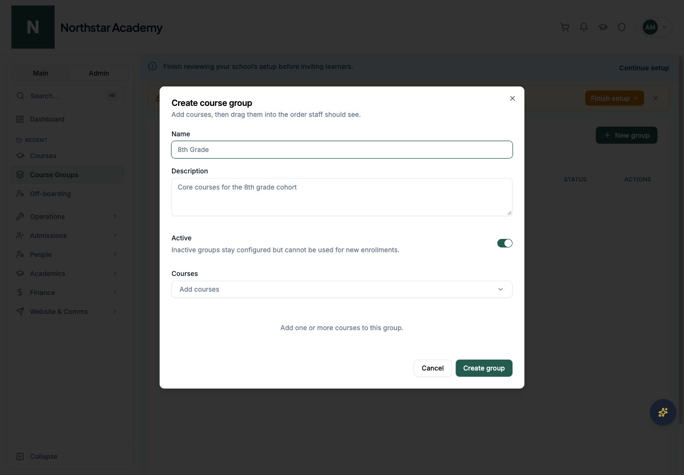Viewport: 684px width, 475px height.
Task: Expand the Finance sidebar section
Action: (x=115, y=293)
